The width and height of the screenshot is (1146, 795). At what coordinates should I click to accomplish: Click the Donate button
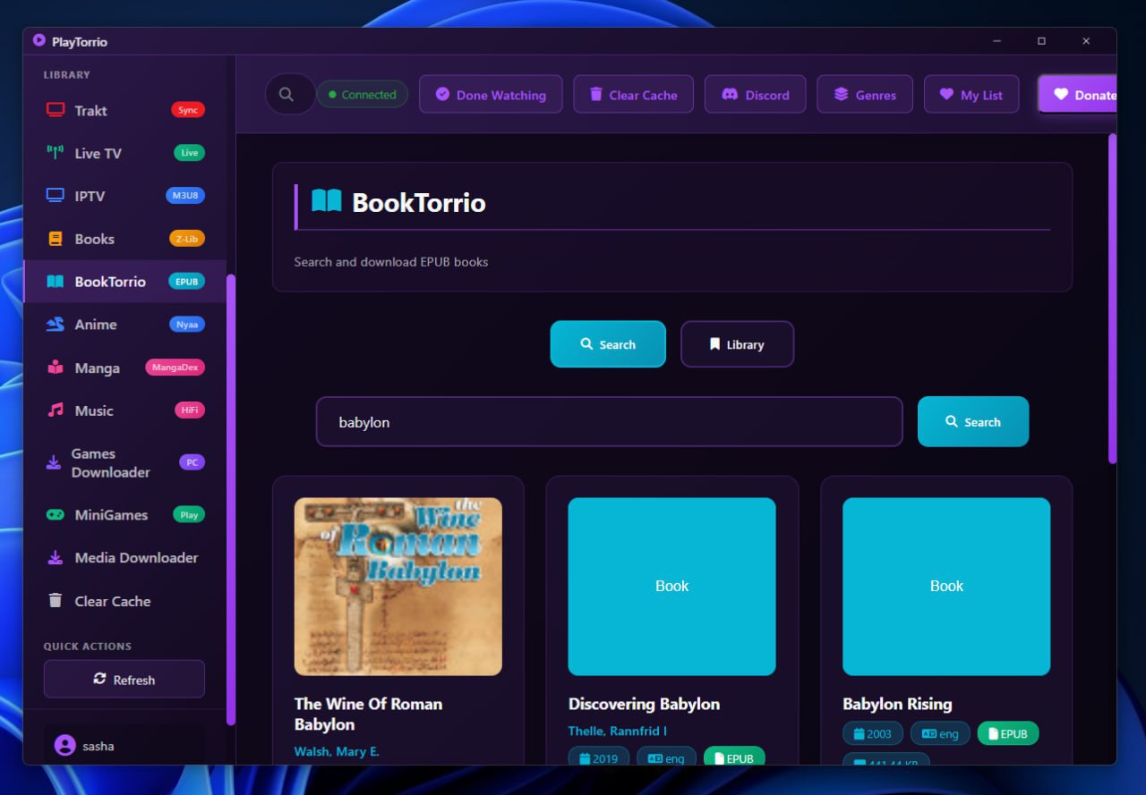1077,95
